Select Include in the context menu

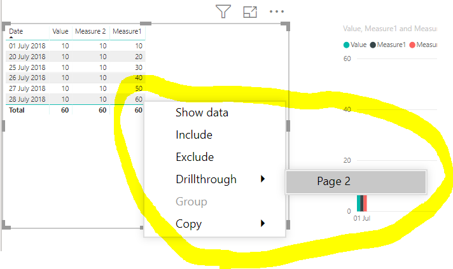194,135
